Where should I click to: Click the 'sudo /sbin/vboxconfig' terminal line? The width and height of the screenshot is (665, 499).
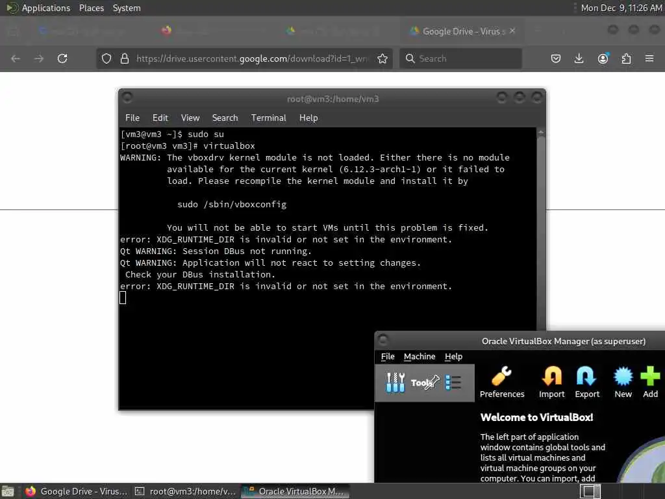click(x=232, y=204)
